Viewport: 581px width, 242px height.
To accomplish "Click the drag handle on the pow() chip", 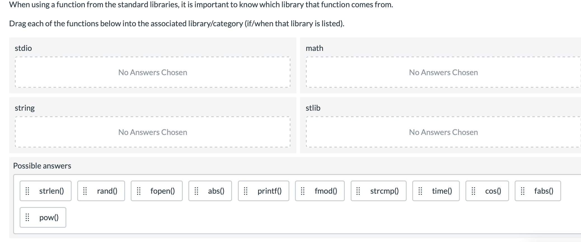I will point(27,217).
